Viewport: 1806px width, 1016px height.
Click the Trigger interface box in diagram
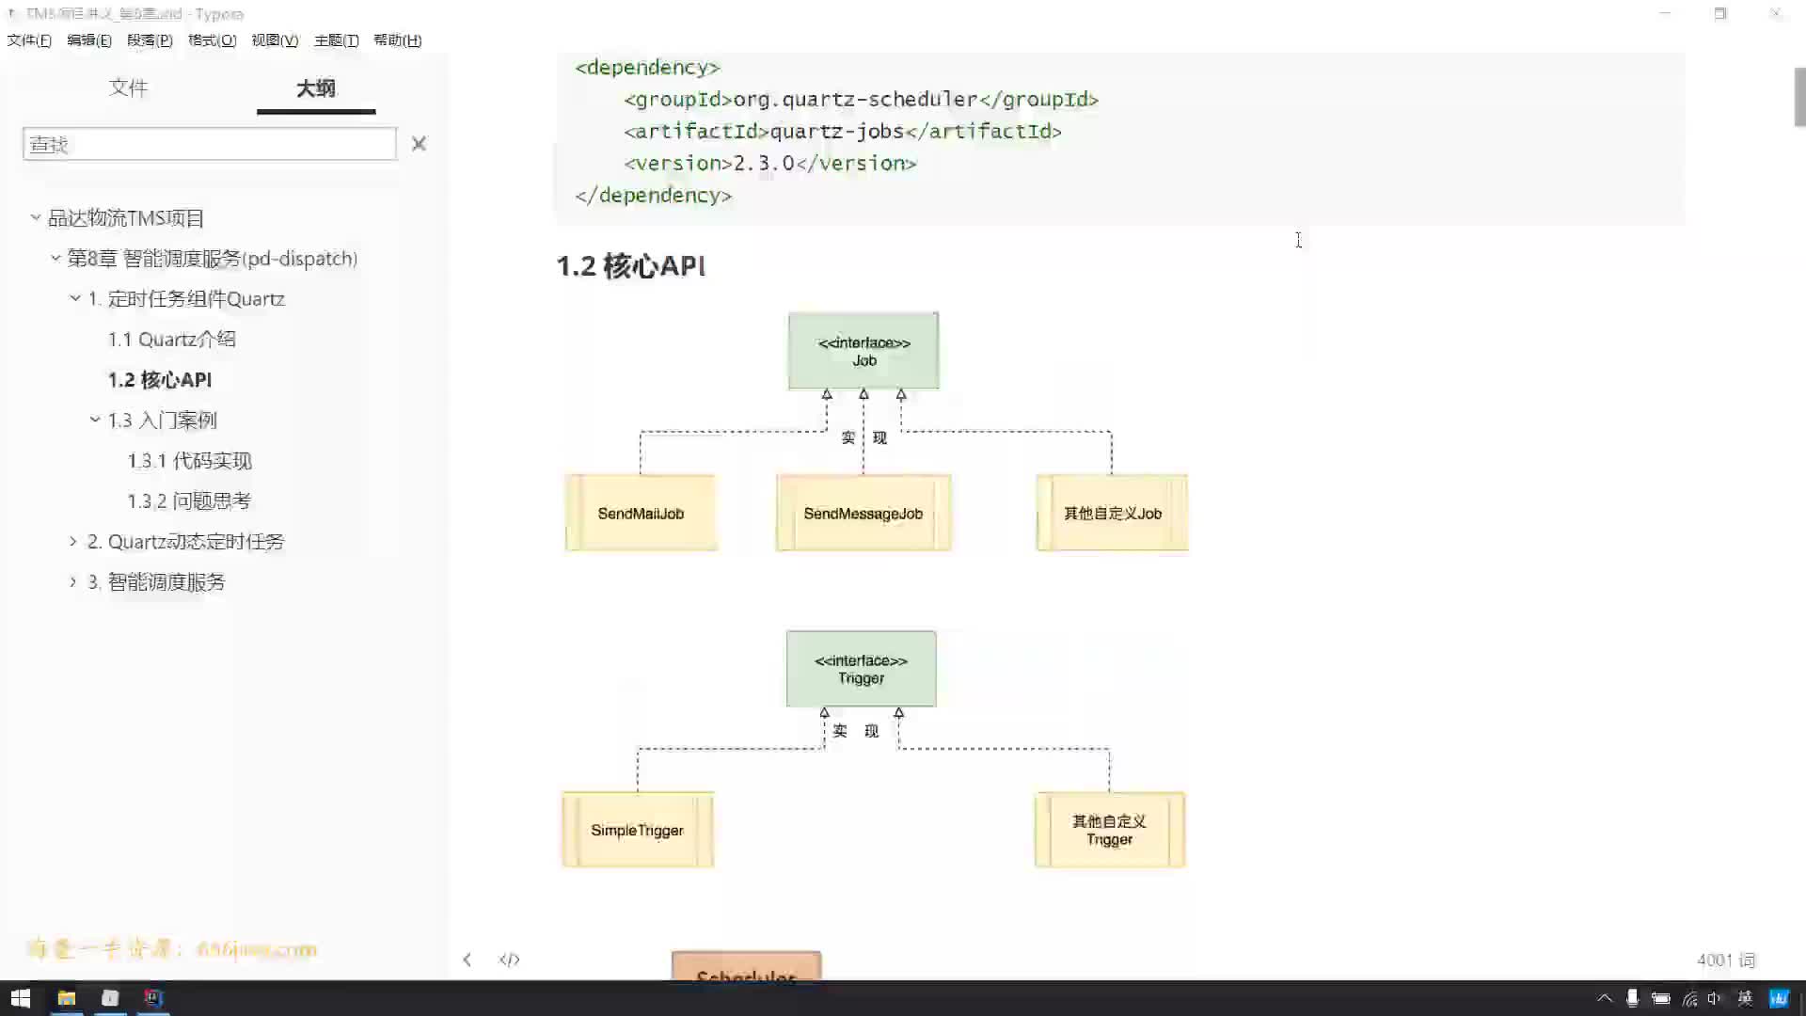click(x=861, y=669)
